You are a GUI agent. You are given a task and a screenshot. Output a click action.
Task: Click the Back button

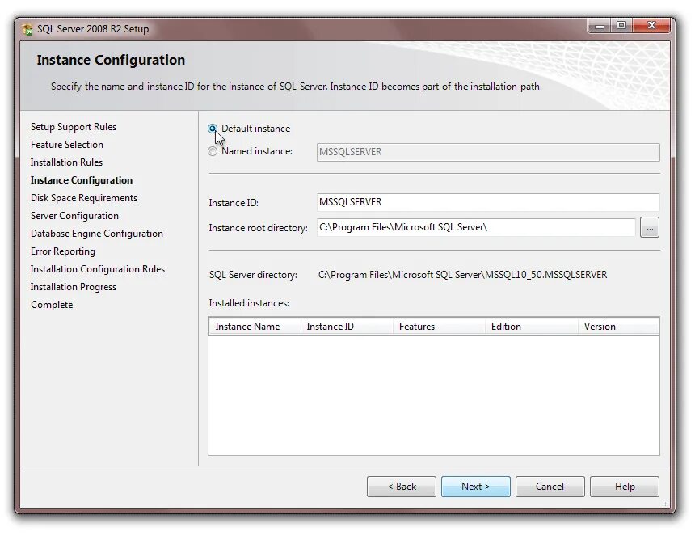click(x=402, y=487)
